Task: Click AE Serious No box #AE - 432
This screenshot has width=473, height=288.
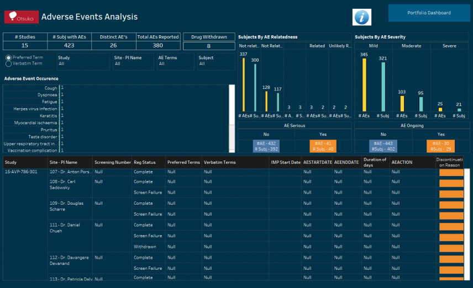Action: click(x=266, y=146)
